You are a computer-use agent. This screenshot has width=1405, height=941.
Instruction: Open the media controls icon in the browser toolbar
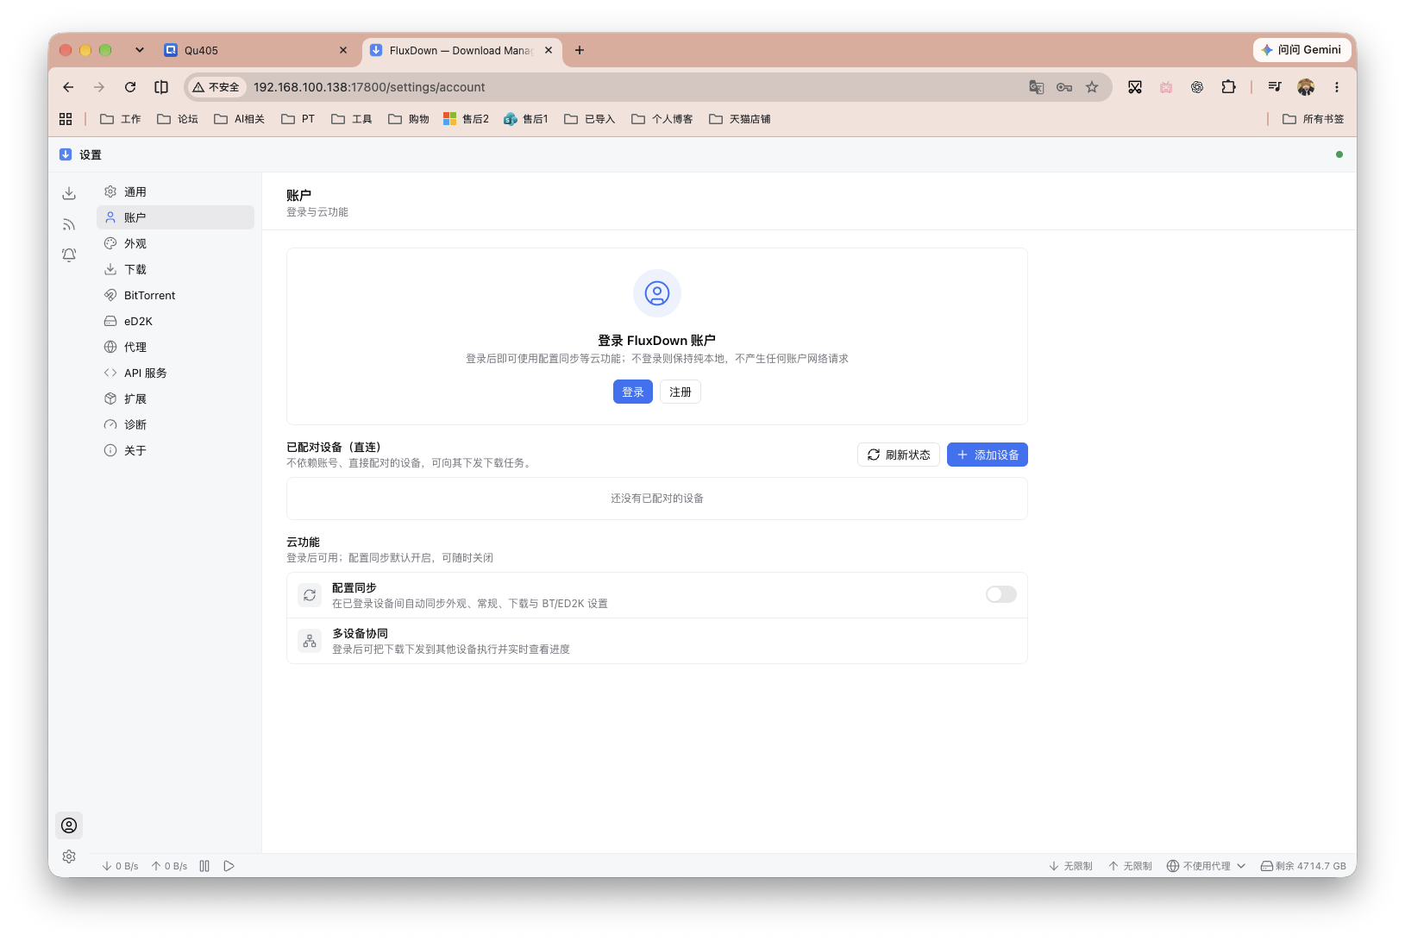coord(1275,87)
